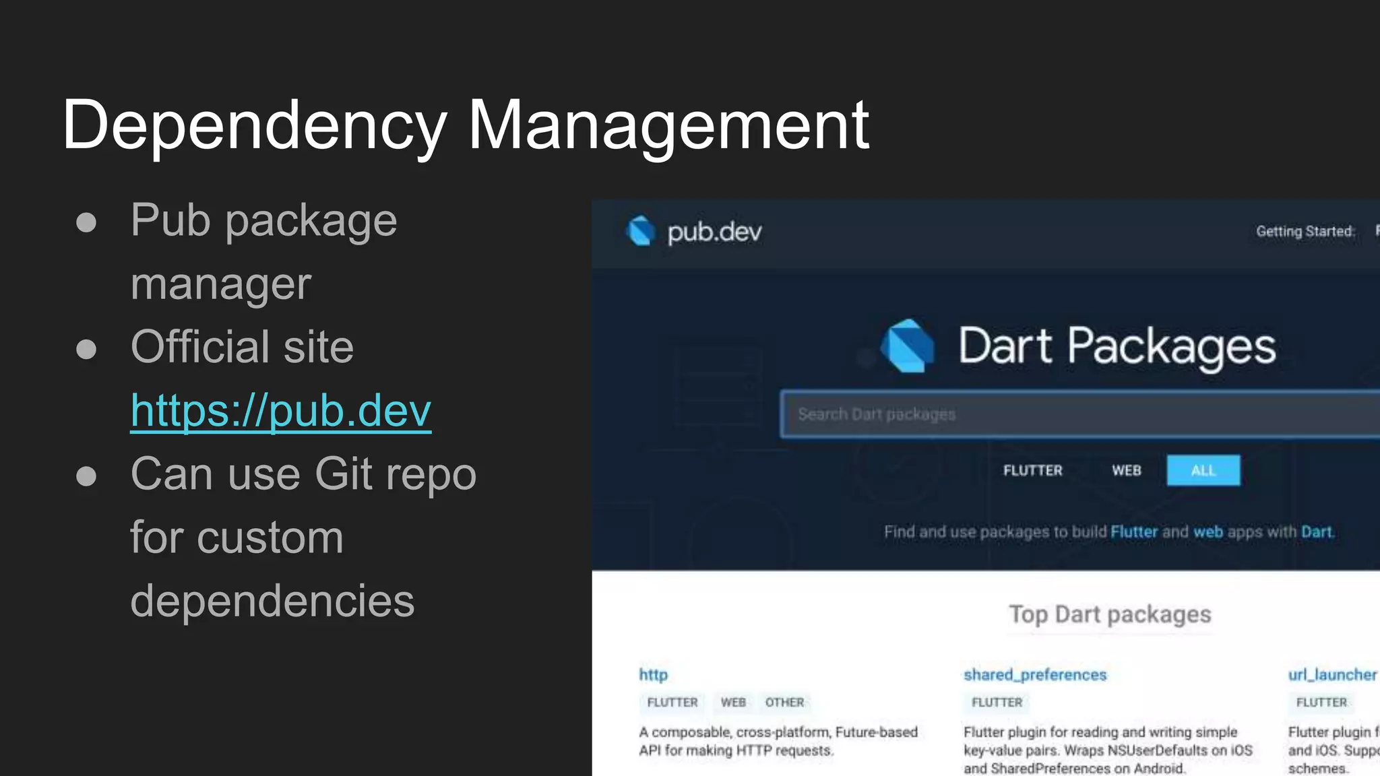Click the Top Dart packages heading
The width and height of the screenshot is (1380, 776).
1110,614
